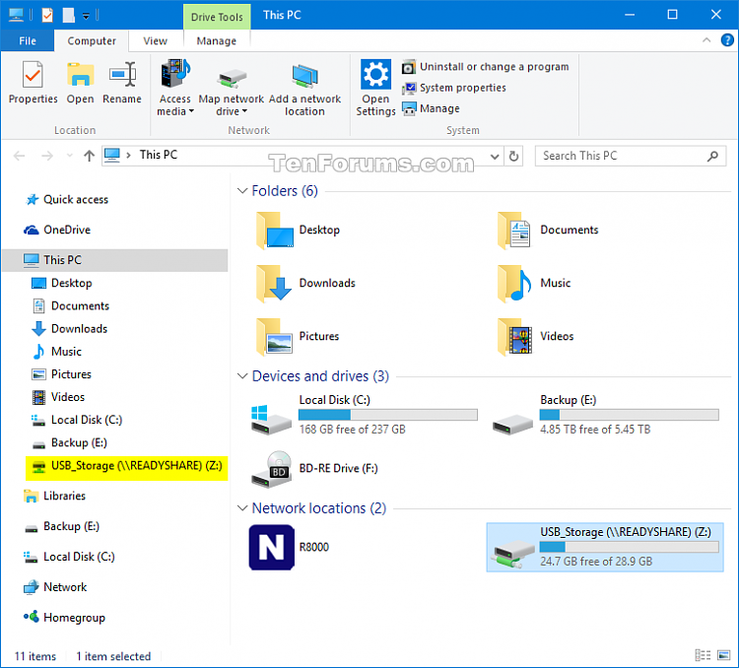The width and height of the screenshot is (739, 668).
Task: Click the Refresh button
Action: (x=513, y=156)
